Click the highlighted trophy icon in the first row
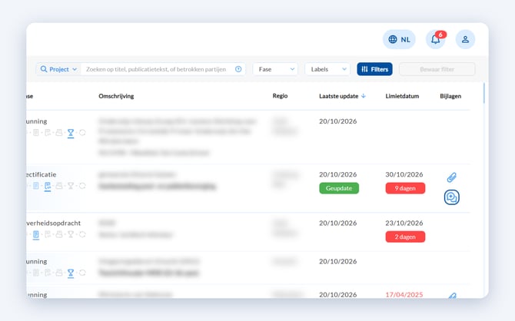515x321 pixels. point(71,133)
